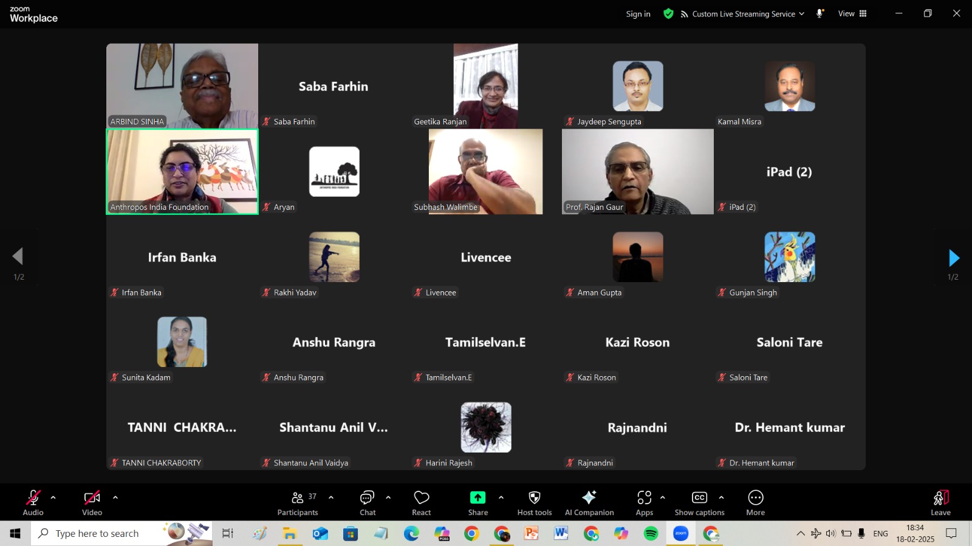Open File Explorer from the taskbar
The image size is (972, 546).
pyautogui.click(x=290, y=533)
